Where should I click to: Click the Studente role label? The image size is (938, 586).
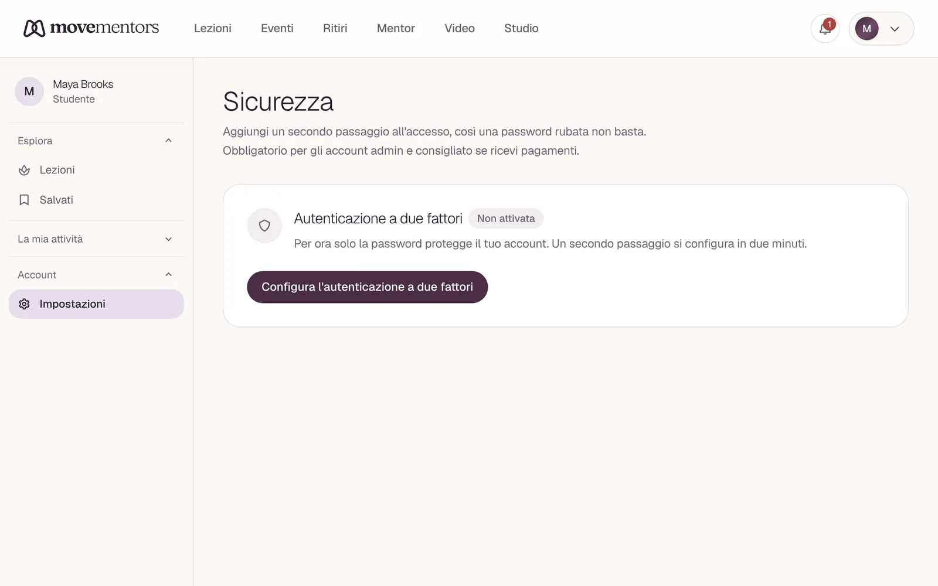(74, 99)
